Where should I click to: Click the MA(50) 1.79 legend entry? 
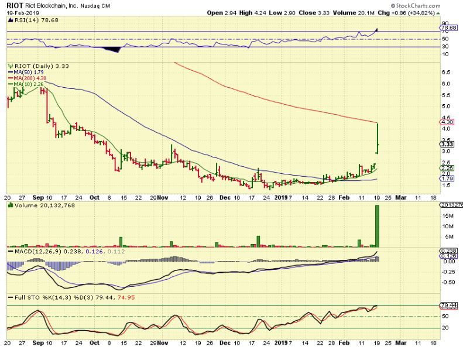coord(26,72)
